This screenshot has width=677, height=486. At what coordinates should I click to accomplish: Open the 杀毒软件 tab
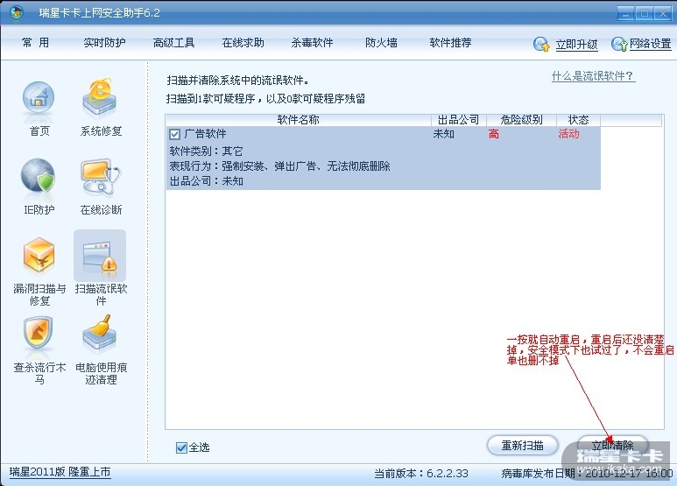[x=312, y=43]
